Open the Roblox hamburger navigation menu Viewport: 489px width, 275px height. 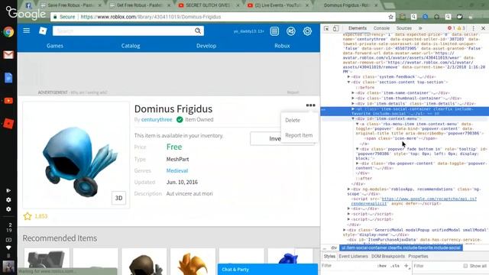tap(27, 31)
